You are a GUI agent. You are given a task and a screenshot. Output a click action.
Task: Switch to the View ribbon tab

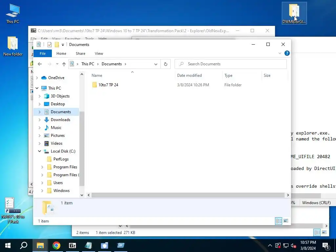click(99, 53)
